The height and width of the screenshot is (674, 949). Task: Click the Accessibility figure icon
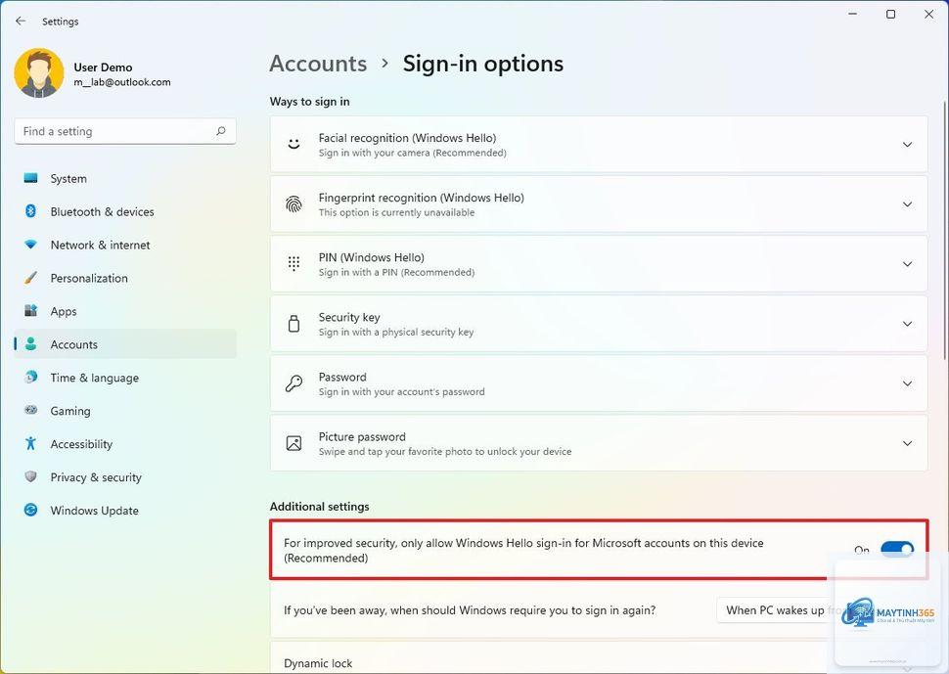31,443
